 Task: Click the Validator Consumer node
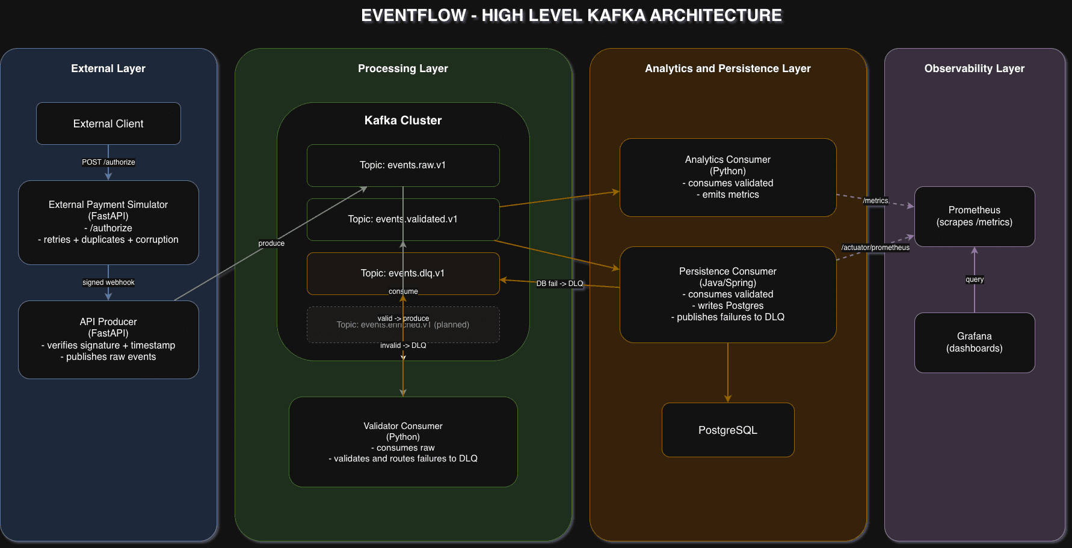402,442
